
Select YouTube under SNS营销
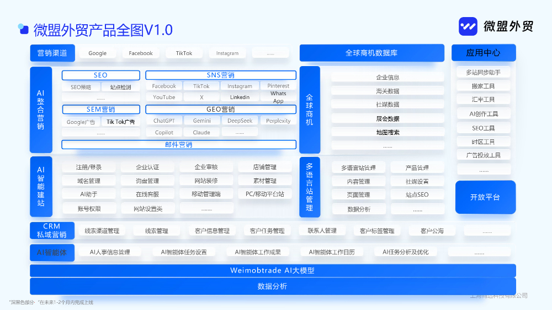coord(164,97)
